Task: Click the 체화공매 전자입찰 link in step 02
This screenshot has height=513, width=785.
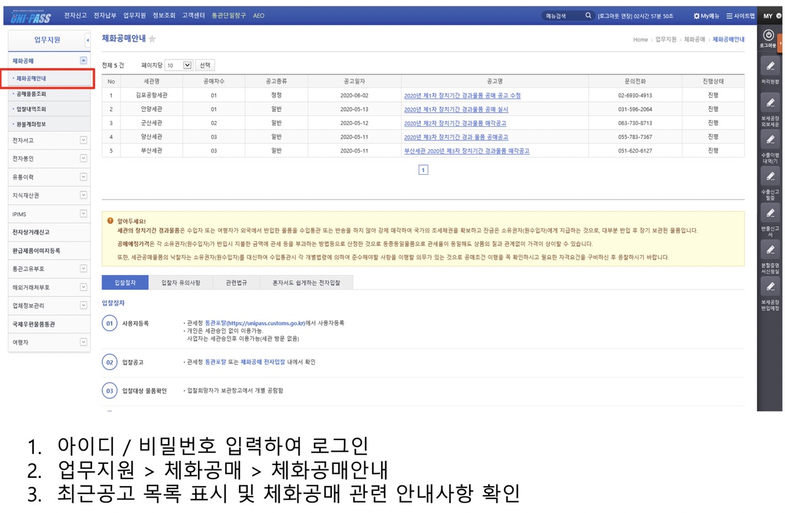Action: [262, 362]
